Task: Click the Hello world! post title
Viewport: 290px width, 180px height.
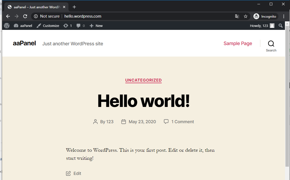Action: (143, 101)
